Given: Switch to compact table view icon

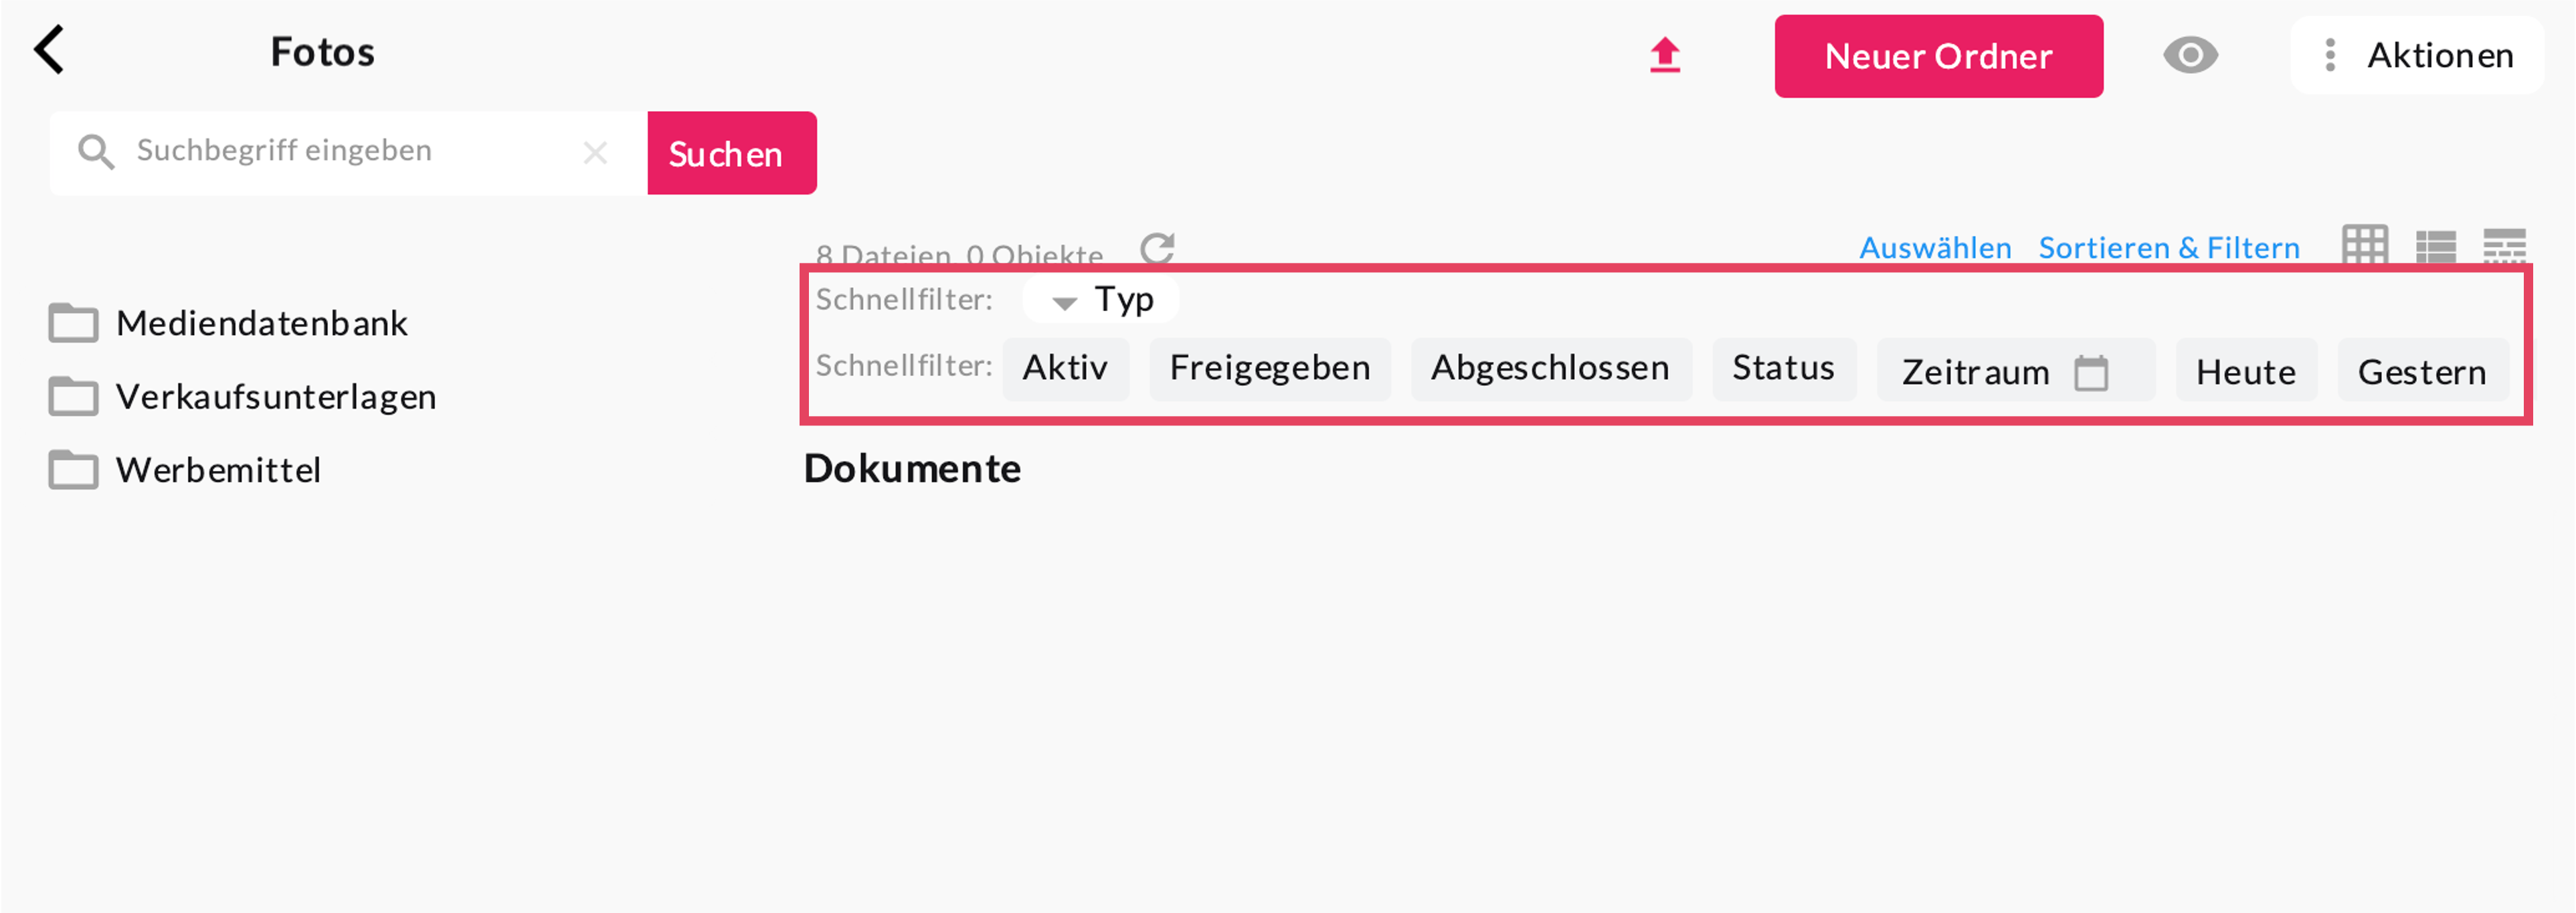Looking at the screenshot, I should [x=2504, y=245].
